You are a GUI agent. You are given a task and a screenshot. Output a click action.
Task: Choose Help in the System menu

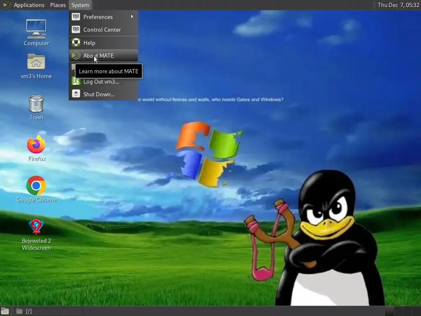[103, 43]
